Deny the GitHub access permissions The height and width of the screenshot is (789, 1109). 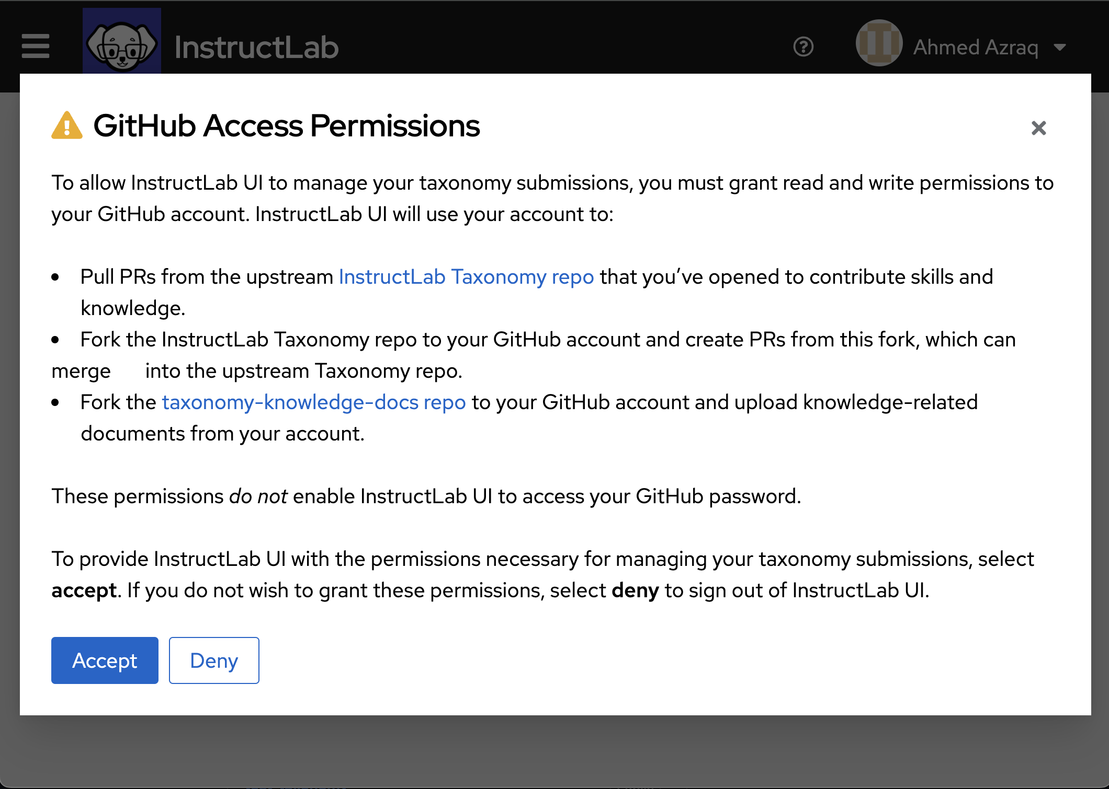[x=213, y=660]
